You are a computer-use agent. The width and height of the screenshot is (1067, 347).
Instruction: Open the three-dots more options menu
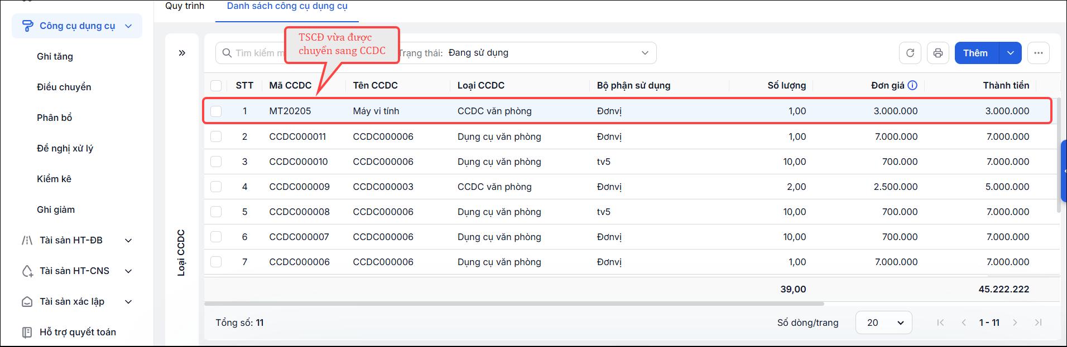click(x=1039, y=53)
